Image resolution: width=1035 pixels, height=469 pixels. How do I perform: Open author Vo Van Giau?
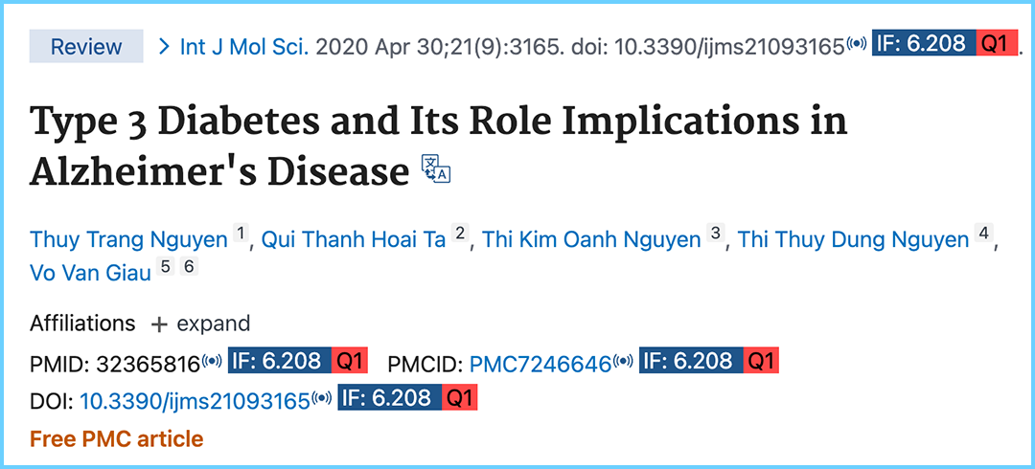[x=90, y=273]
